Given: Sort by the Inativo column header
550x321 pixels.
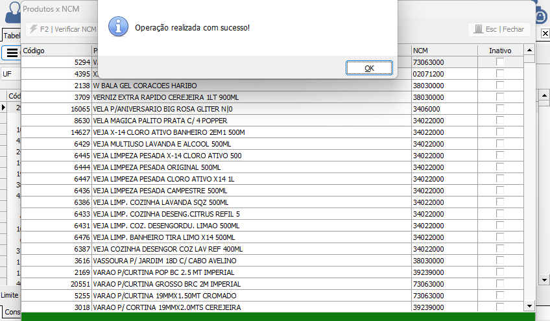Looking at the screenshot, I should coord(500,51).
